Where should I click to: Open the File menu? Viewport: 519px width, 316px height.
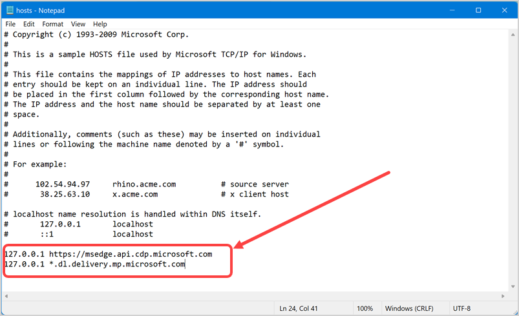click(10, 24)
